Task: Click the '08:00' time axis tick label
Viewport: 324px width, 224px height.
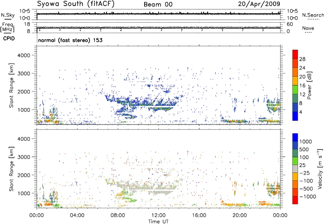Action: pyautogui.click(x=118, y=216)
